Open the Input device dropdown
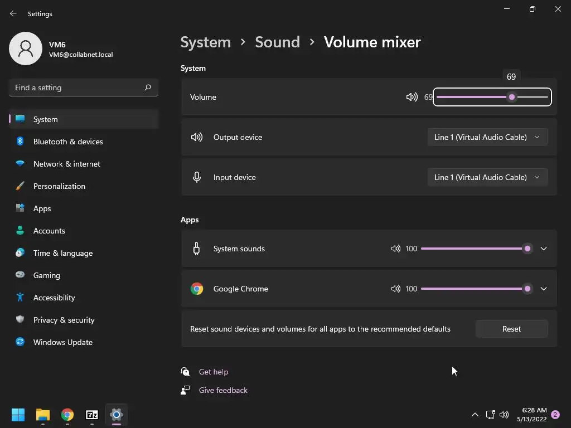571x428 pixels. pyautogui.click(x=487, y=177)
